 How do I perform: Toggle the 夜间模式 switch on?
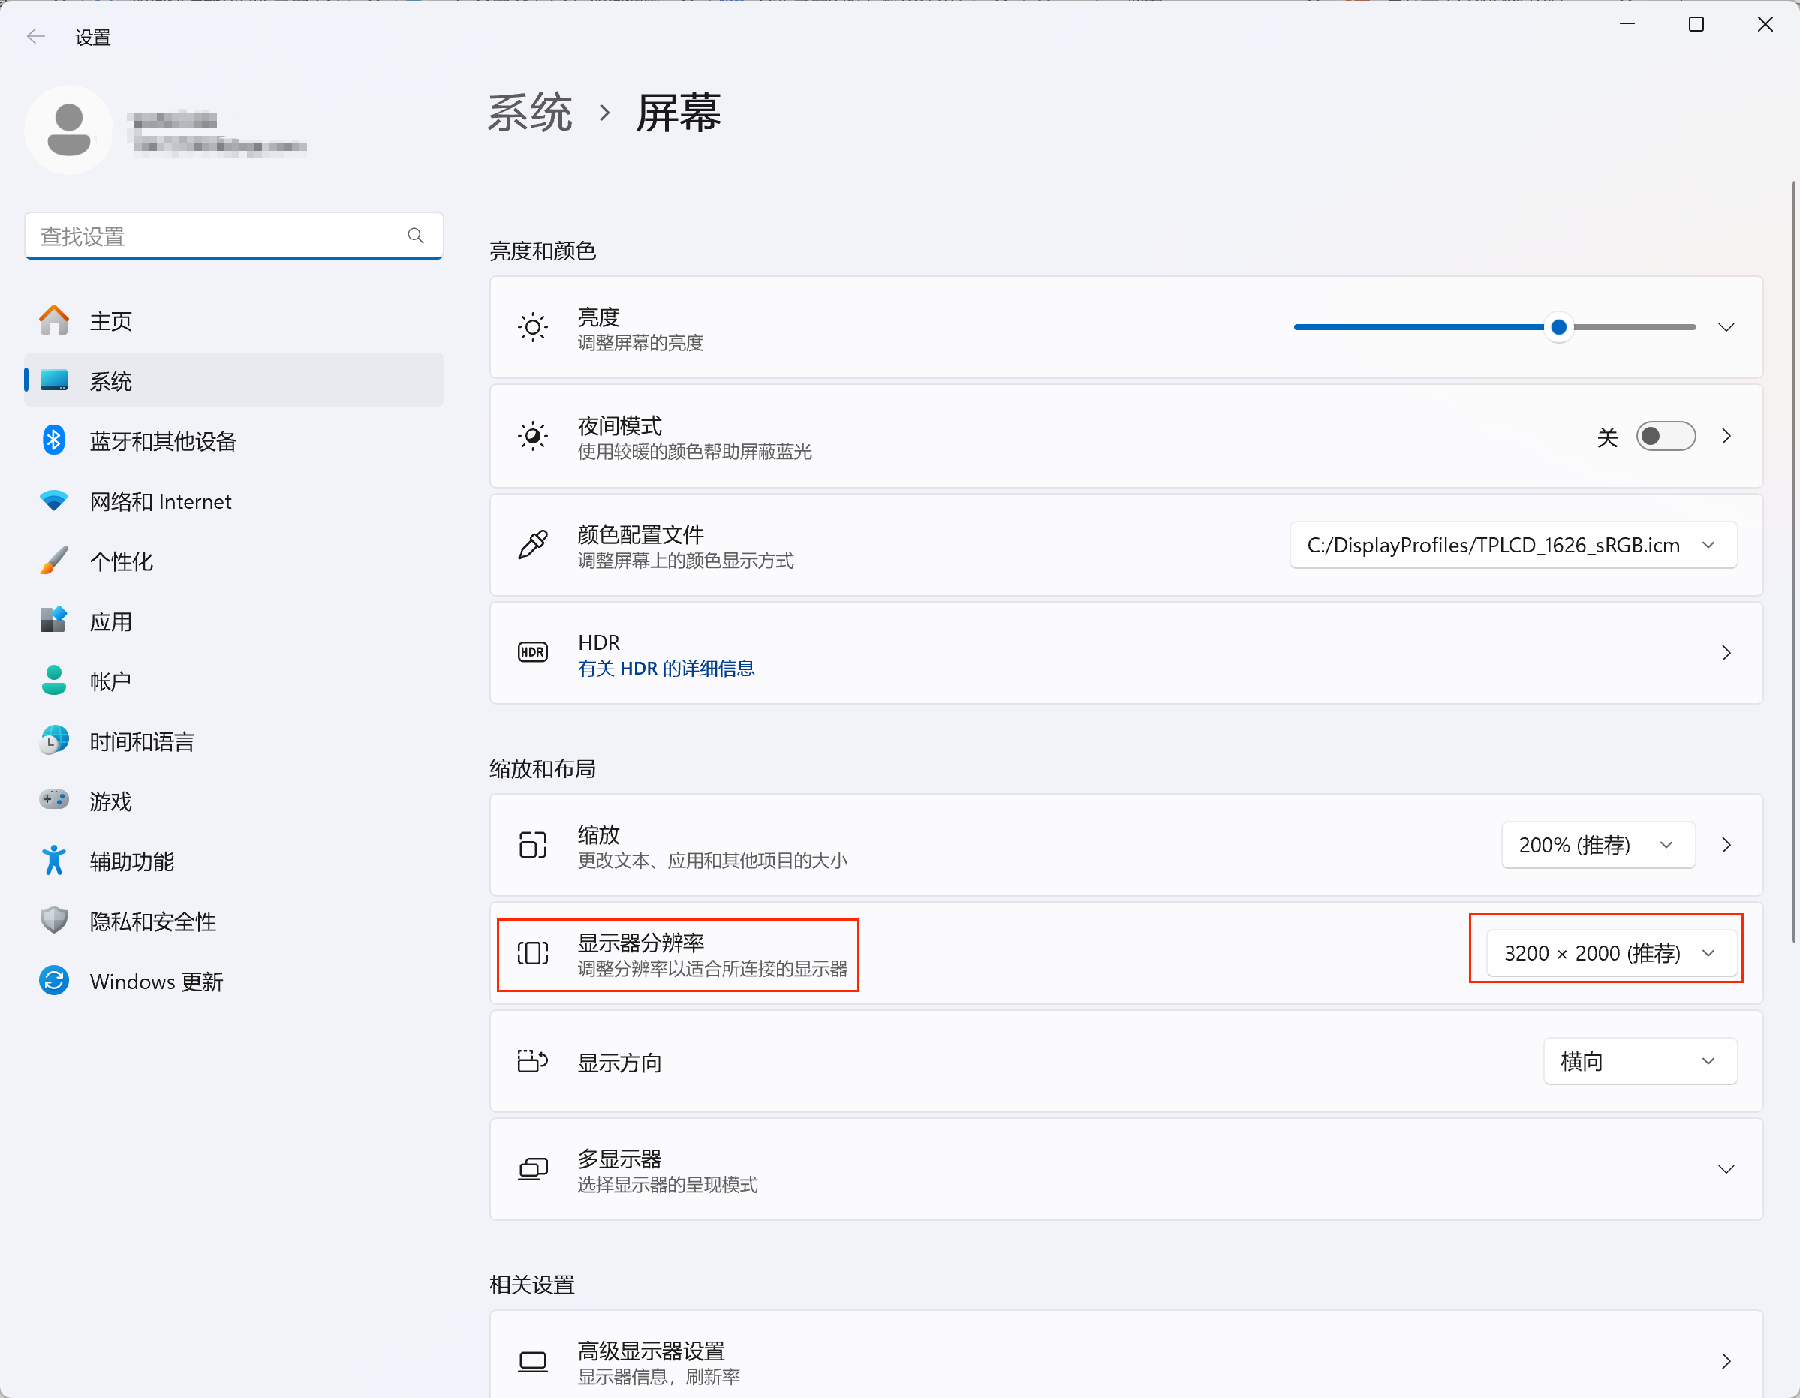point(1665,437)
